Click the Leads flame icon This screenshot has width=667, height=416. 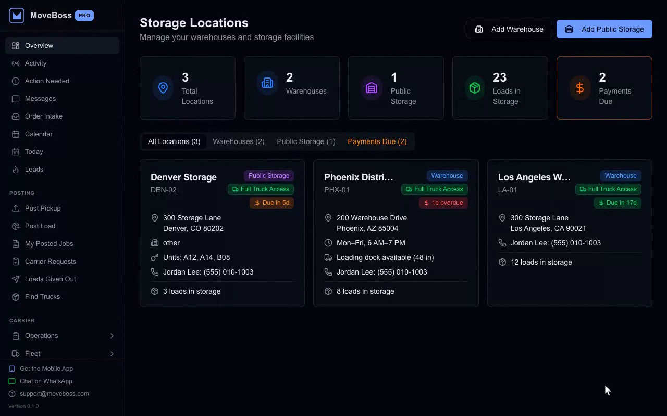(x=16, y=170)
